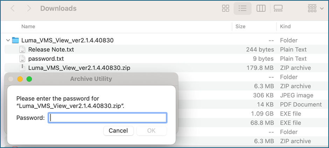Screen dimensions: 329x148
Task: Open the group-by options dropdown
Action: 316,8
